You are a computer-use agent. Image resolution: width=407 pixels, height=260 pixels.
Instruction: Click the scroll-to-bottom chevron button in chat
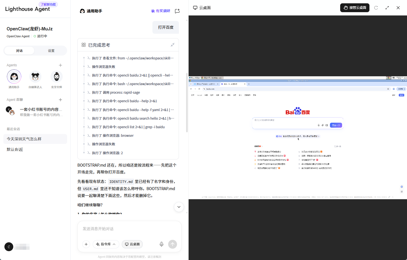[x=179, y=207]
